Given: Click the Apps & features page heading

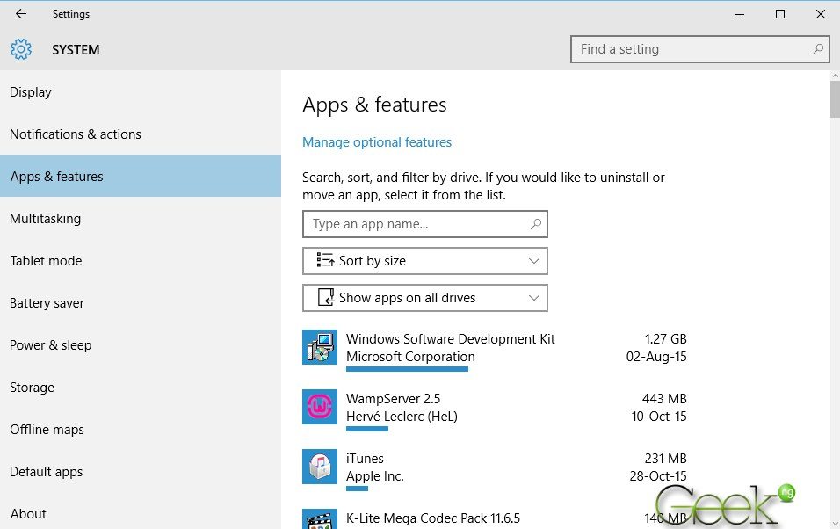Looking at the screenshot, I should [x=374, y=105].
